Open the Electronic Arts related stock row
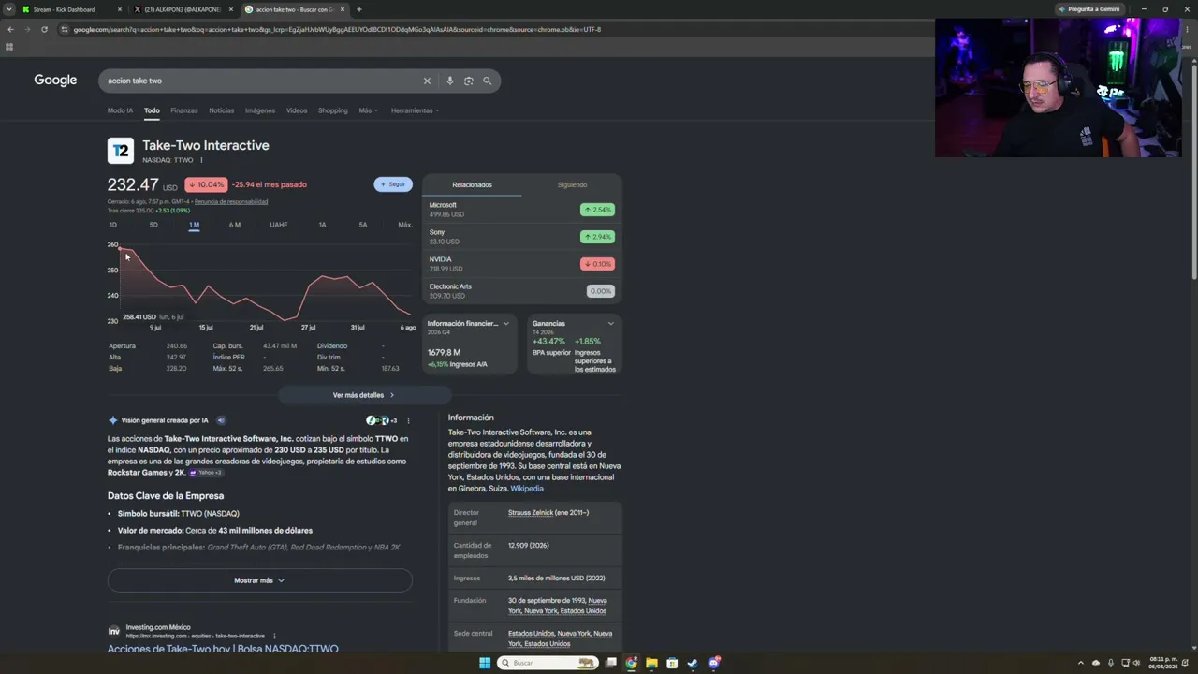1198x674 pixels. 522,291
